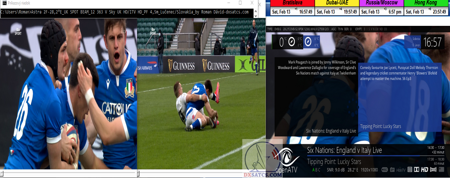Click the subtitle icon next to REC
This screenshot has height=178, width=450.
click(392, 170)
